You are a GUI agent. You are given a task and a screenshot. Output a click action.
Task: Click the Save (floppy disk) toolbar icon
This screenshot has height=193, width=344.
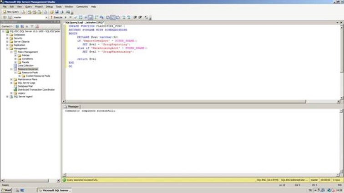coord(57,12)
